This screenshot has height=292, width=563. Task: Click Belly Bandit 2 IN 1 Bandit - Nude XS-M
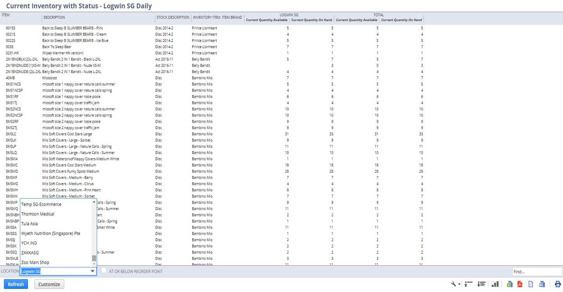(72, 65)
